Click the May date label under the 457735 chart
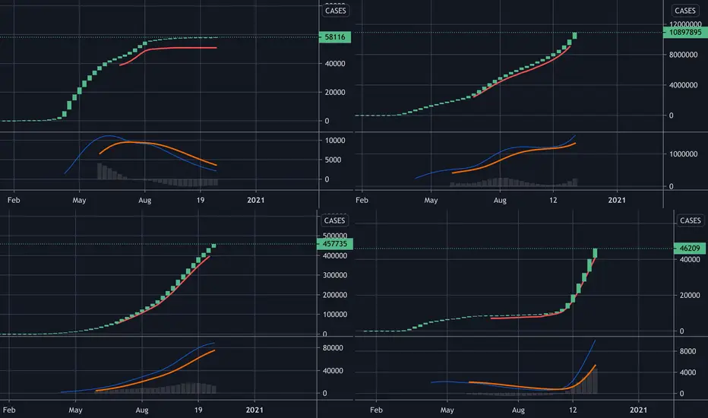Viewport: 708px width, 418px height. point(75,410)
